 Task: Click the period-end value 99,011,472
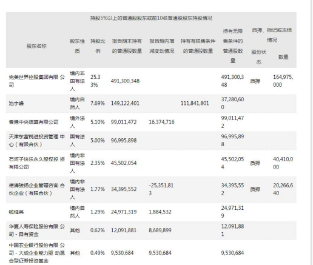click(x=124, y=122)
